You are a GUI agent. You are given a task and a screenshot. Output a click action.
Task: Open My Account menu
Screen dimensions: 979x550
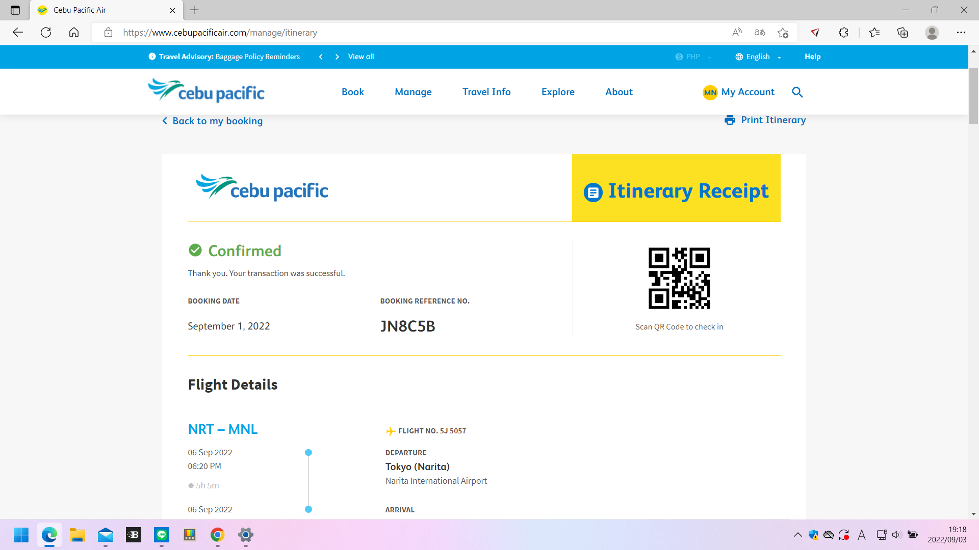coord(738,92)
